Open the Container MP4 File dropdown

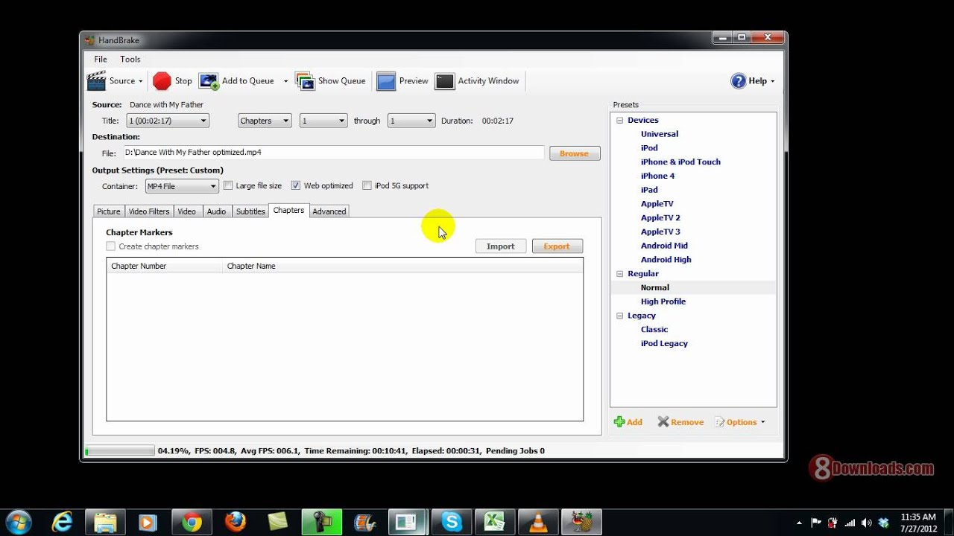click(182, 186)
